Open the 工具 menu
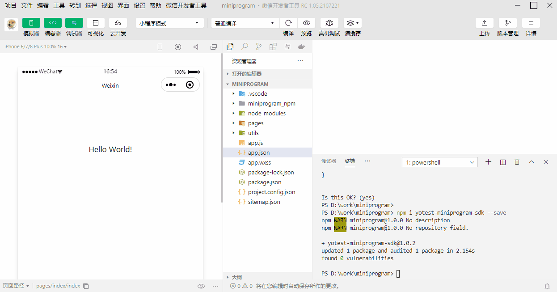The height and width of the screenshot is (292, 557). tap(59, 5)
